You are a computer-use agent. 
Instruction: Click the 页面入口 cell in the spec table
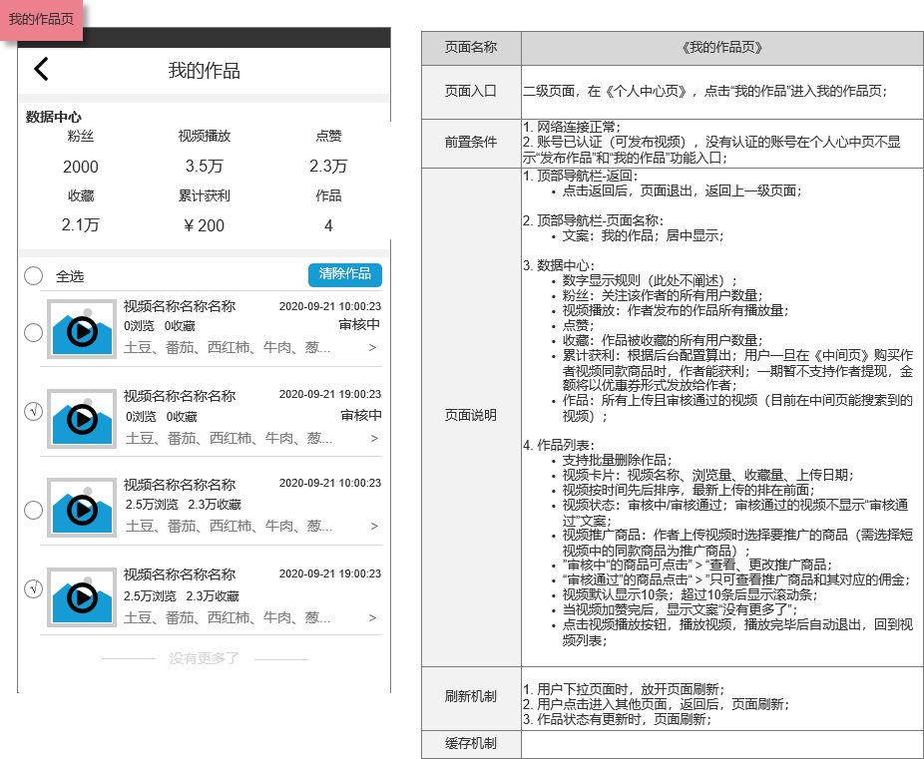[x=470, y=90]
